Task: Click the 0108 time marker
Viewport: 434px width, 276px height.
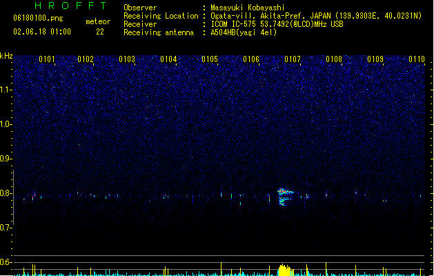Action: [x=334, y=59]
